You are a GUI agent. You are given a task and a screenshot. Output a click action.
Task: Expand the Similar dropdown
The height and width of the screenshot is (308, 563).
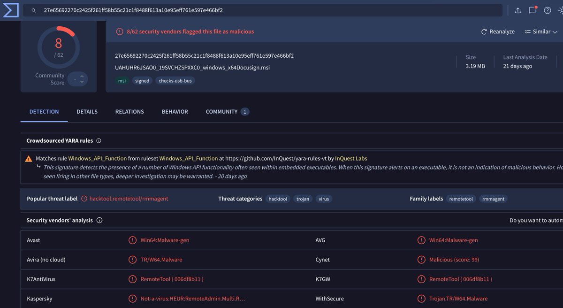pyautogui.click(x=541, y=31)
